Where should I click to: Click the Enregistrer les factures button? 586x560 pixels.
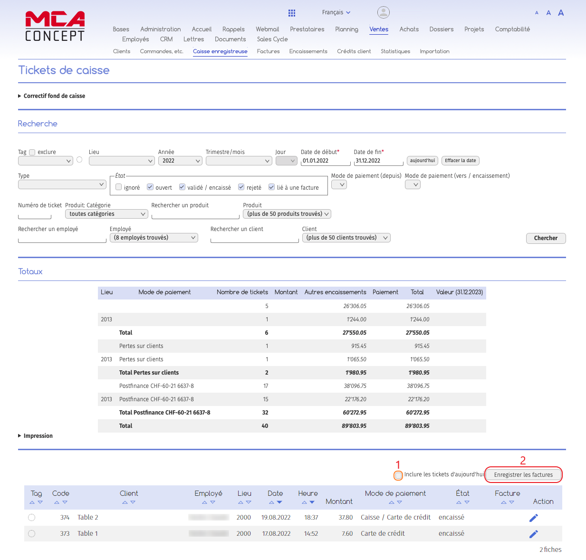[x=523, y=474]
